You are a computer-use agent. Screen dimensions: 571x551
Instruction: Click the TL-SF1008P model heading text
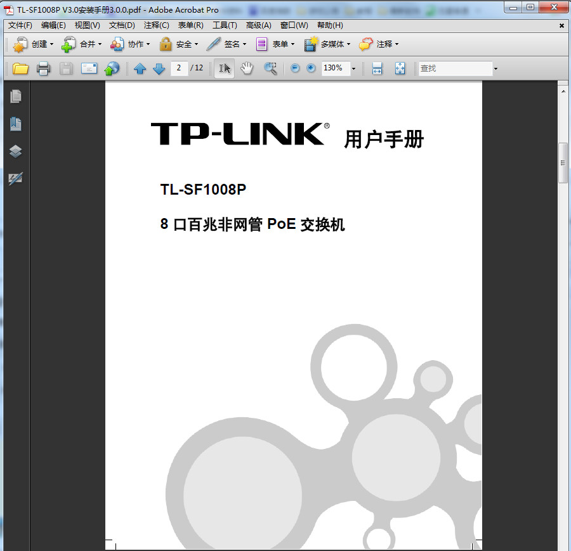click(203, 189)
